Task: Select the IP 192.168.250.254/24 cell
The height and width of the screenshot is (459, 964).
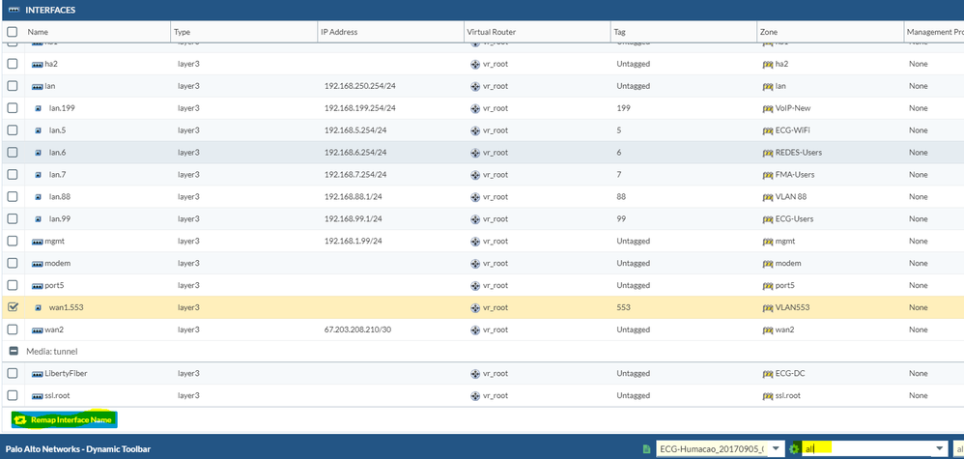Action: (359, 86)
